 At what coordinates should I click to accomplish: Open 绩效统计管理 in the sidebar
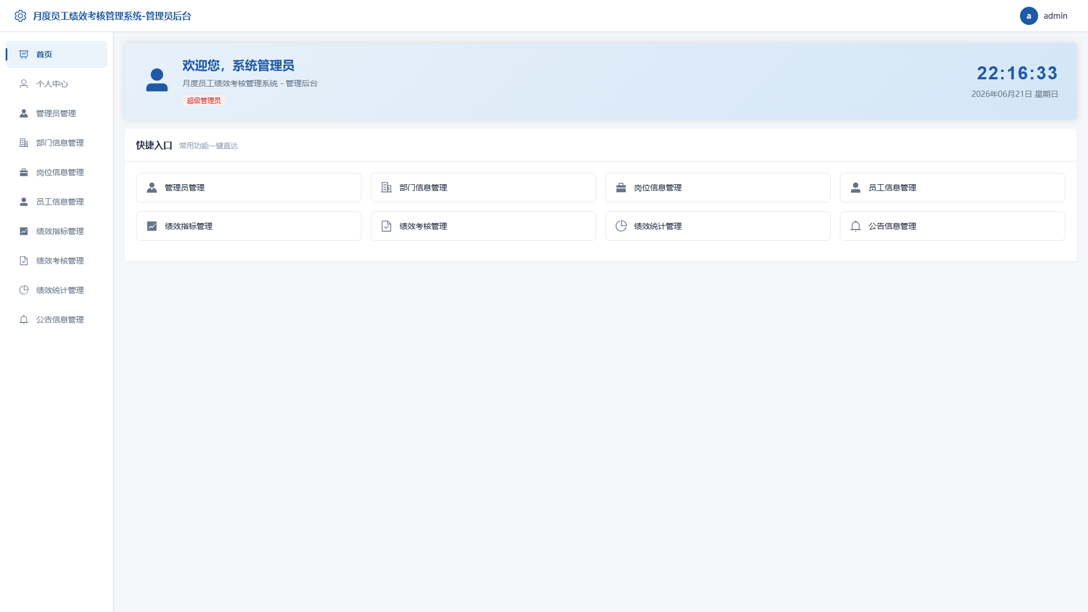point(56,290)
